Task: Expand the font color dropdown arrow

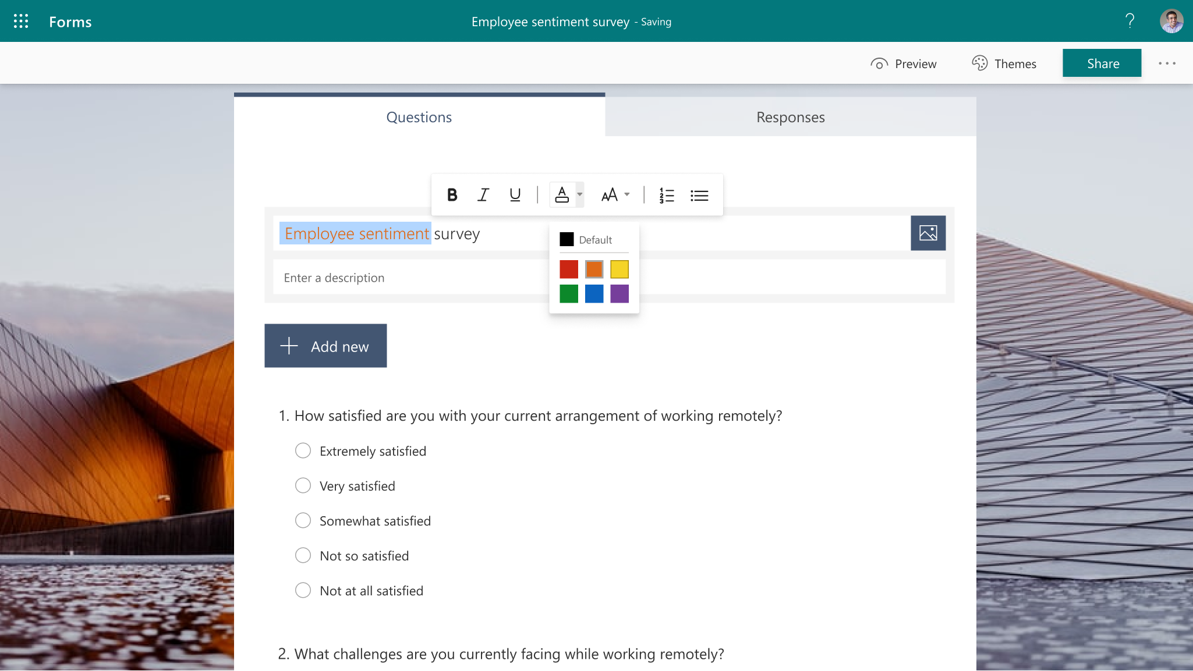Action: pos(580,194)
